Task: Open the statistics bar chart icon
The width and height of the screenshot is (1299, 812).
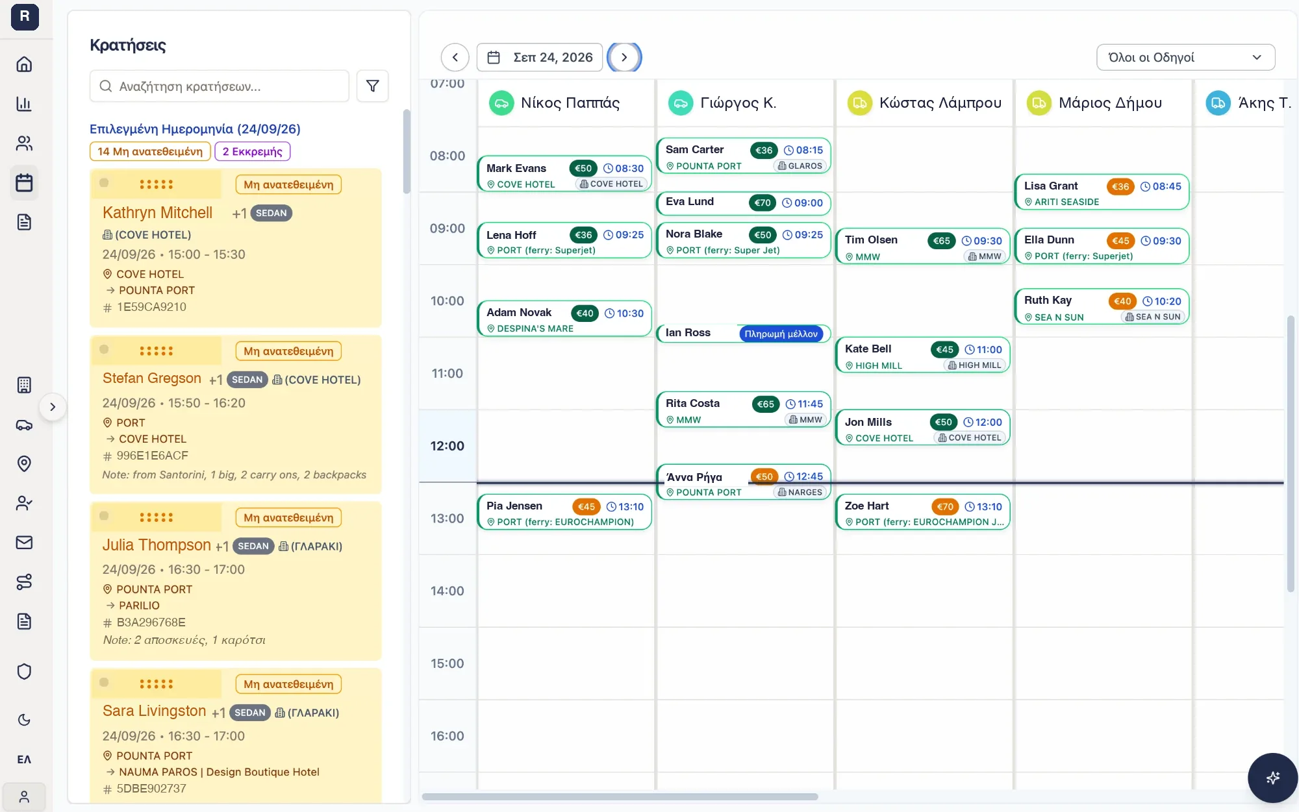Action: tap(24, 104)
